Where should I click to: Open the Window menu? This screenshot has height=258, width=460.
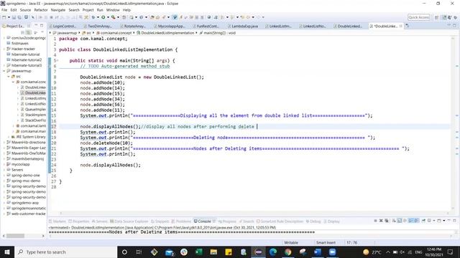click(113, 10)
